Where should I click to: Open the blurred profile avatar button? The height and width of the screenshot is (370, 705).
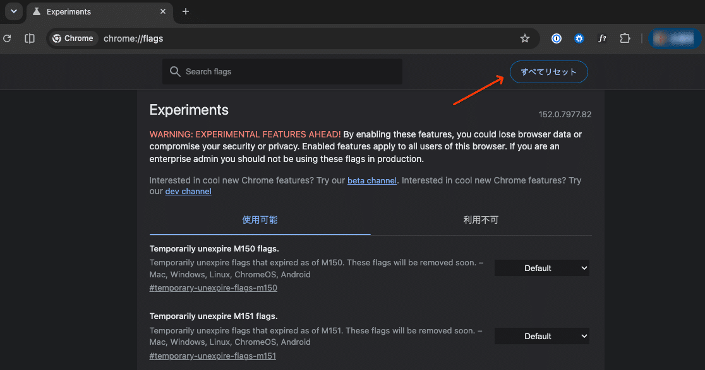tap(673, 38)
